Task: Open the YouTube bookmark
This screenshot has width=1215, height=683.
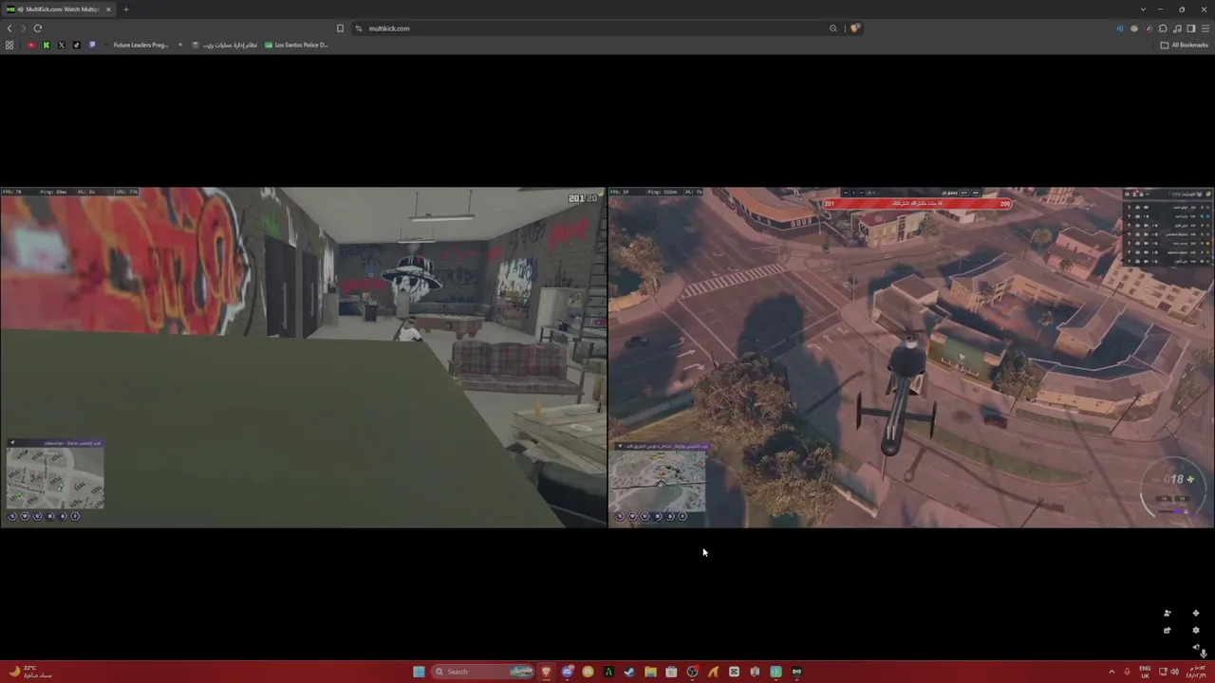Action: [x=31, y=45]
